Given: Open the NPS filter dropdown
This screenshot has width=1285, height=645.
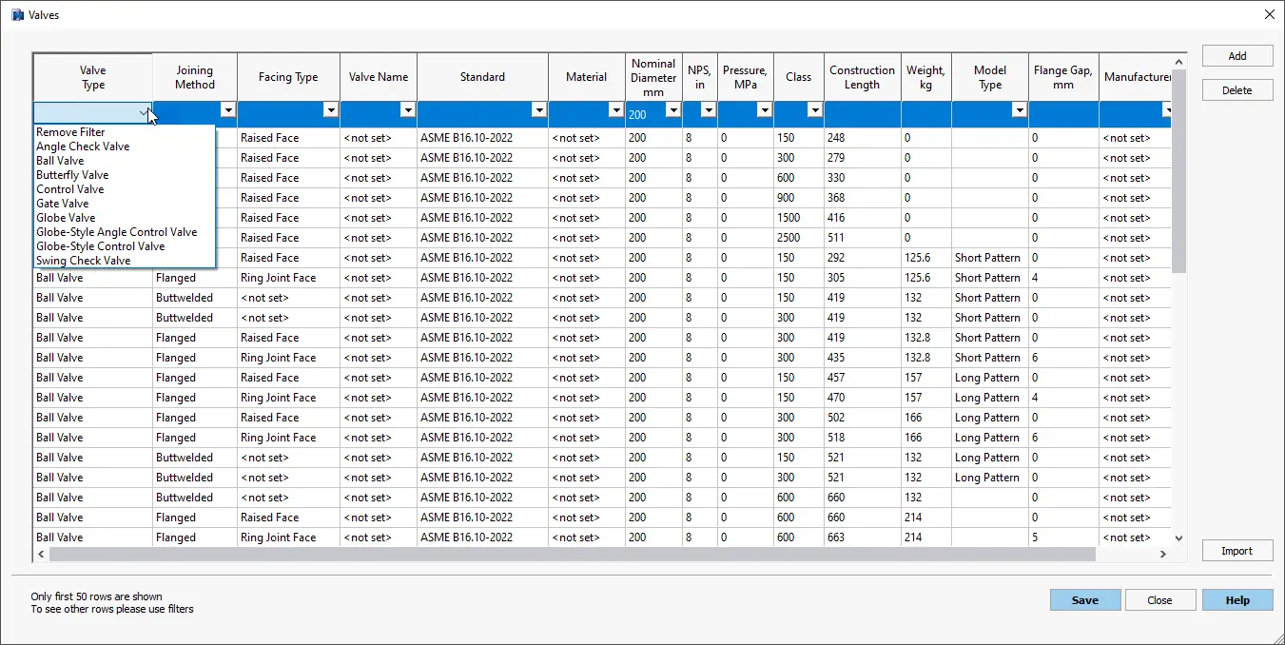Looking at the screenshot, I should tap(709, 110).
